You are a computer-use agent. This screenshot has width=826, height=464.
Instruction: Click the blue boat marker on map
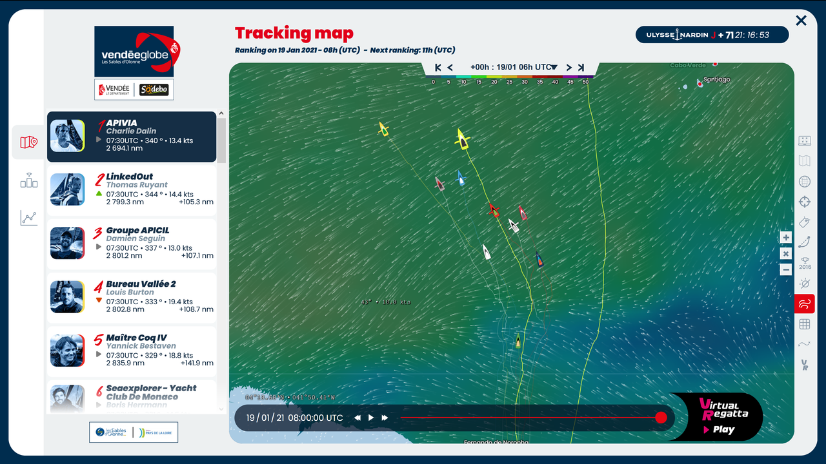(461, 178)
